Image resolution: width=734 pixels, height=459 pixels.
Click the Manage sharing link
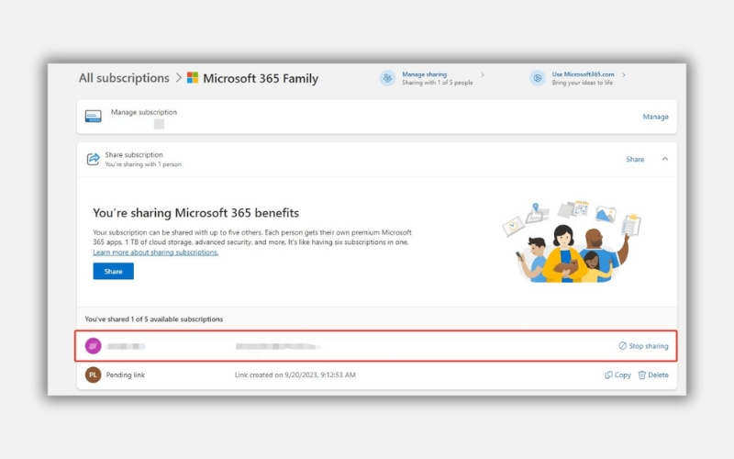424,74
